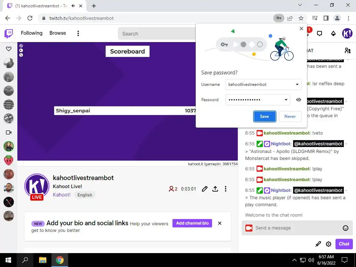Image resolution: width=356 pixels, height=267 pixels.
Task: Show password with eye icon
Action: [x=299, y=100]
